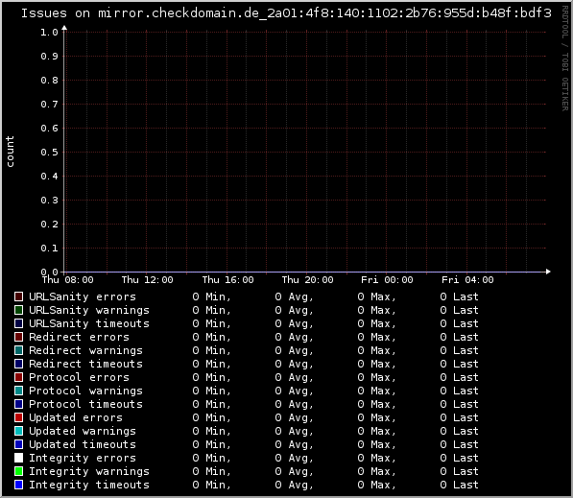573x498 pixels.
Task: Select the bright green Integrity warnings swatch
Action: click(x=18, y=471)
